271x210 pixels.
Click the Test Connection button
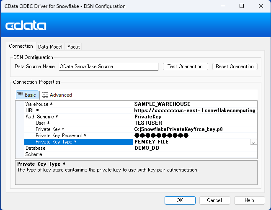point(185,67)
